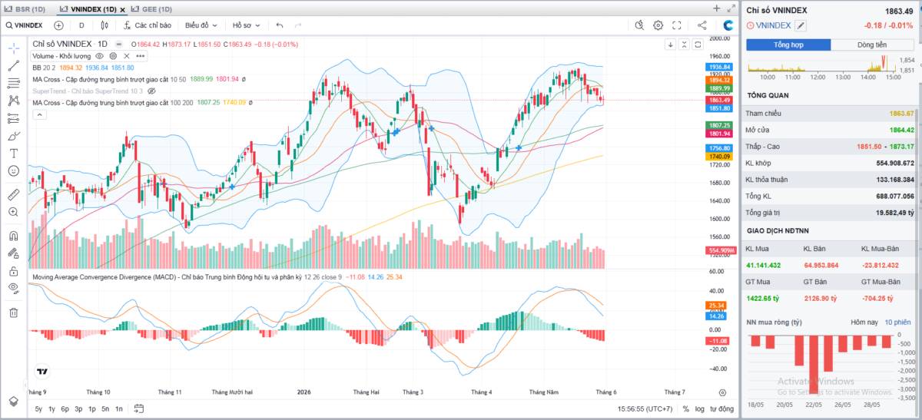Image resolution: width=922 pixels, height=420 pixels.
Task: Toggle hide all drawings eye icon
Action: point(13,288)
